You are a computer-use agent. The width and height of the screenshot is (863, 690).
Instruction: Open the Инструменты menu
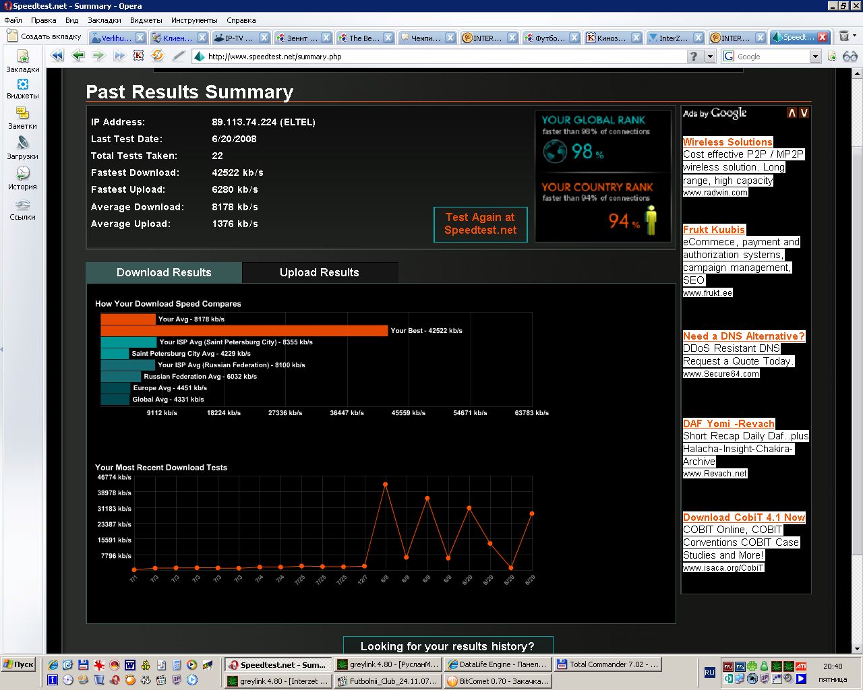(x=194, y=20)
